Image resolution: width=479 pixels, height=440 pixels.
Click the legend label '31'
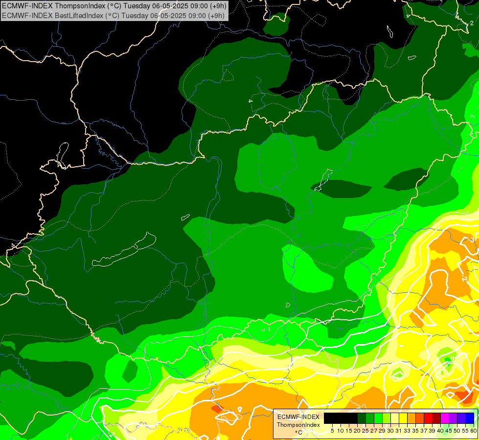coord(399,431)
